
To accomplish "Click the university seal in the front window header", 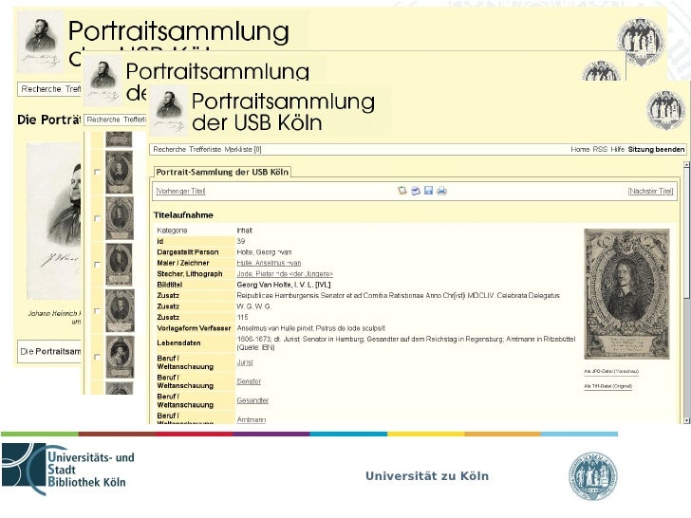I will [x=665, y=110].
